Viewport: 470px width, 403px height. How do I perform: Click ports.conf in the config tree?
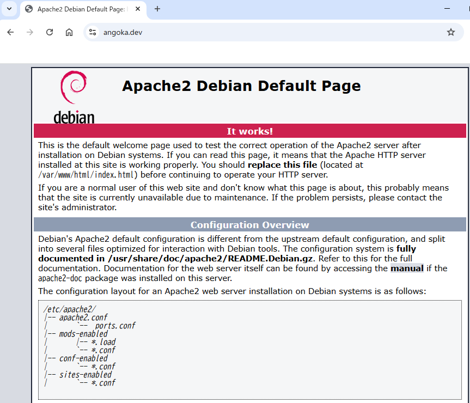point(115,326)
